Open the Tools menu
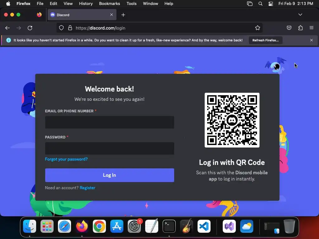The image size is (319, 239). 131,4
